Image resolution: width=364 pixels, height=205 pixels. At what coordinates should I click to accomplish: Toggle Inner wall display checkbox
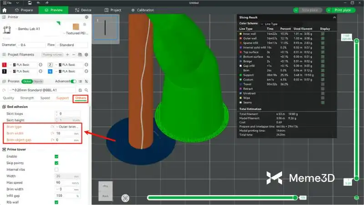coord(323,34)
